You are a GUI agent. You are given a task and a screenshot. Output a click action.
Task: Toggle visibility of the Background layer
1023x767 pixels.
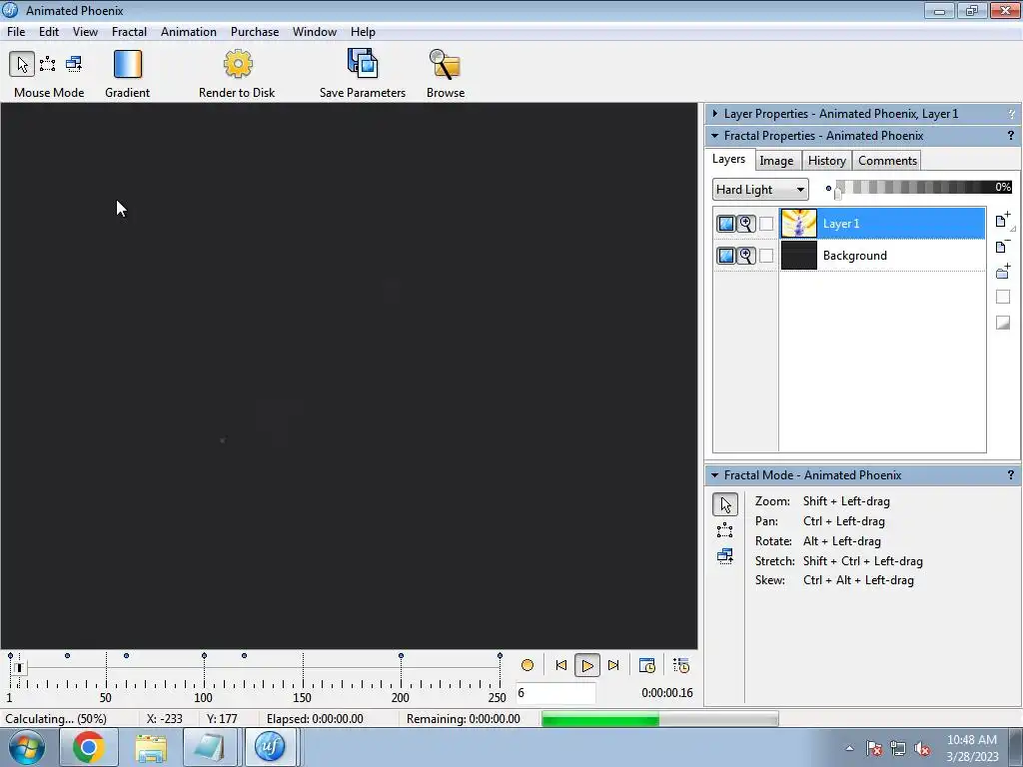point(726,256)
